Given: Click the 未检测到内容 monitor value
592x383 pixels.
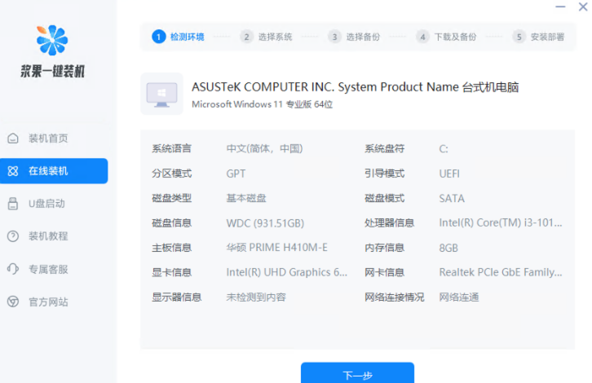Looking at the screenshot, I should click(256, 297).
